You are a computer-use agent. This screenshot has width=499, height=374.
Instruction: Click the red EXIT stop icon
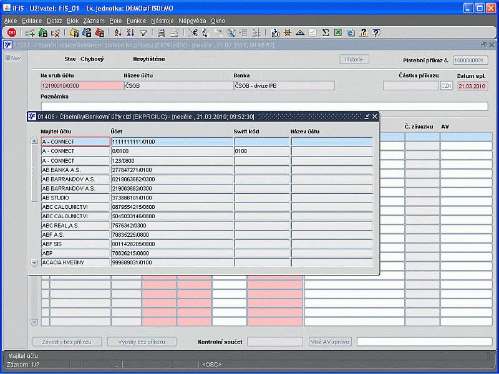click(12, 32)
